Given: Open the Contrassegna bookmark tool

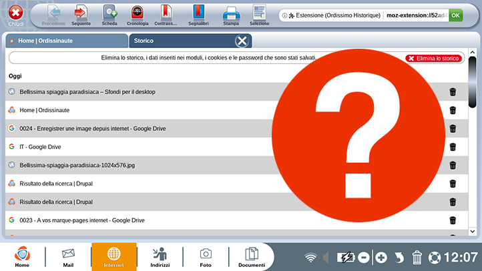Looking at the screenshot, I should 166,15.
